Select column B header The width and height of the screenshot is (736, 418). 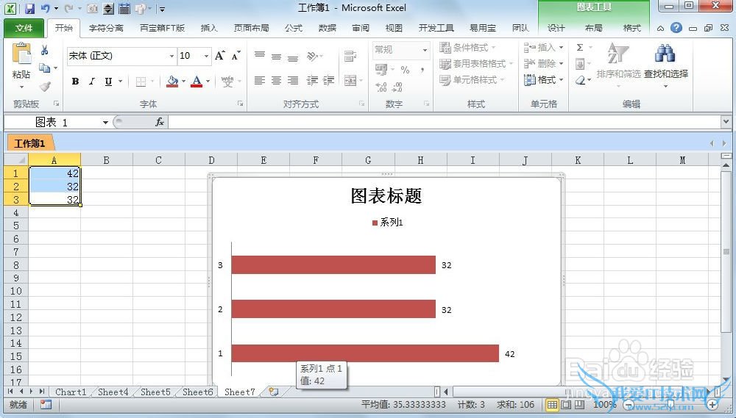click(x=107, y=160)
